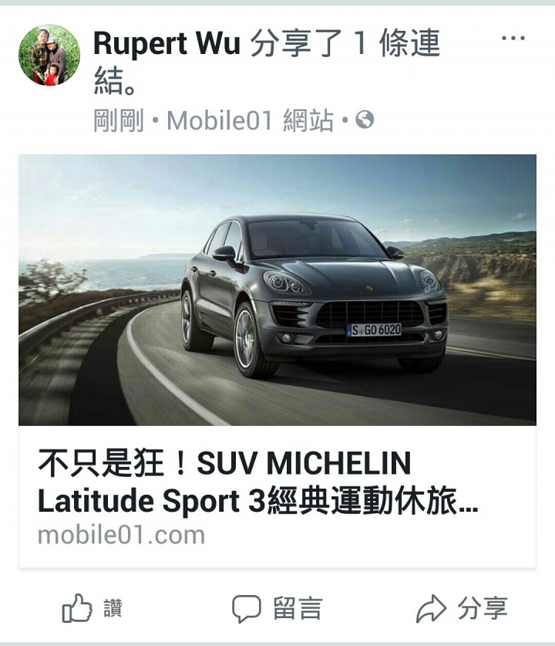Tap the thumbs-up like icon
555x646 pixels.
[76, 608]
